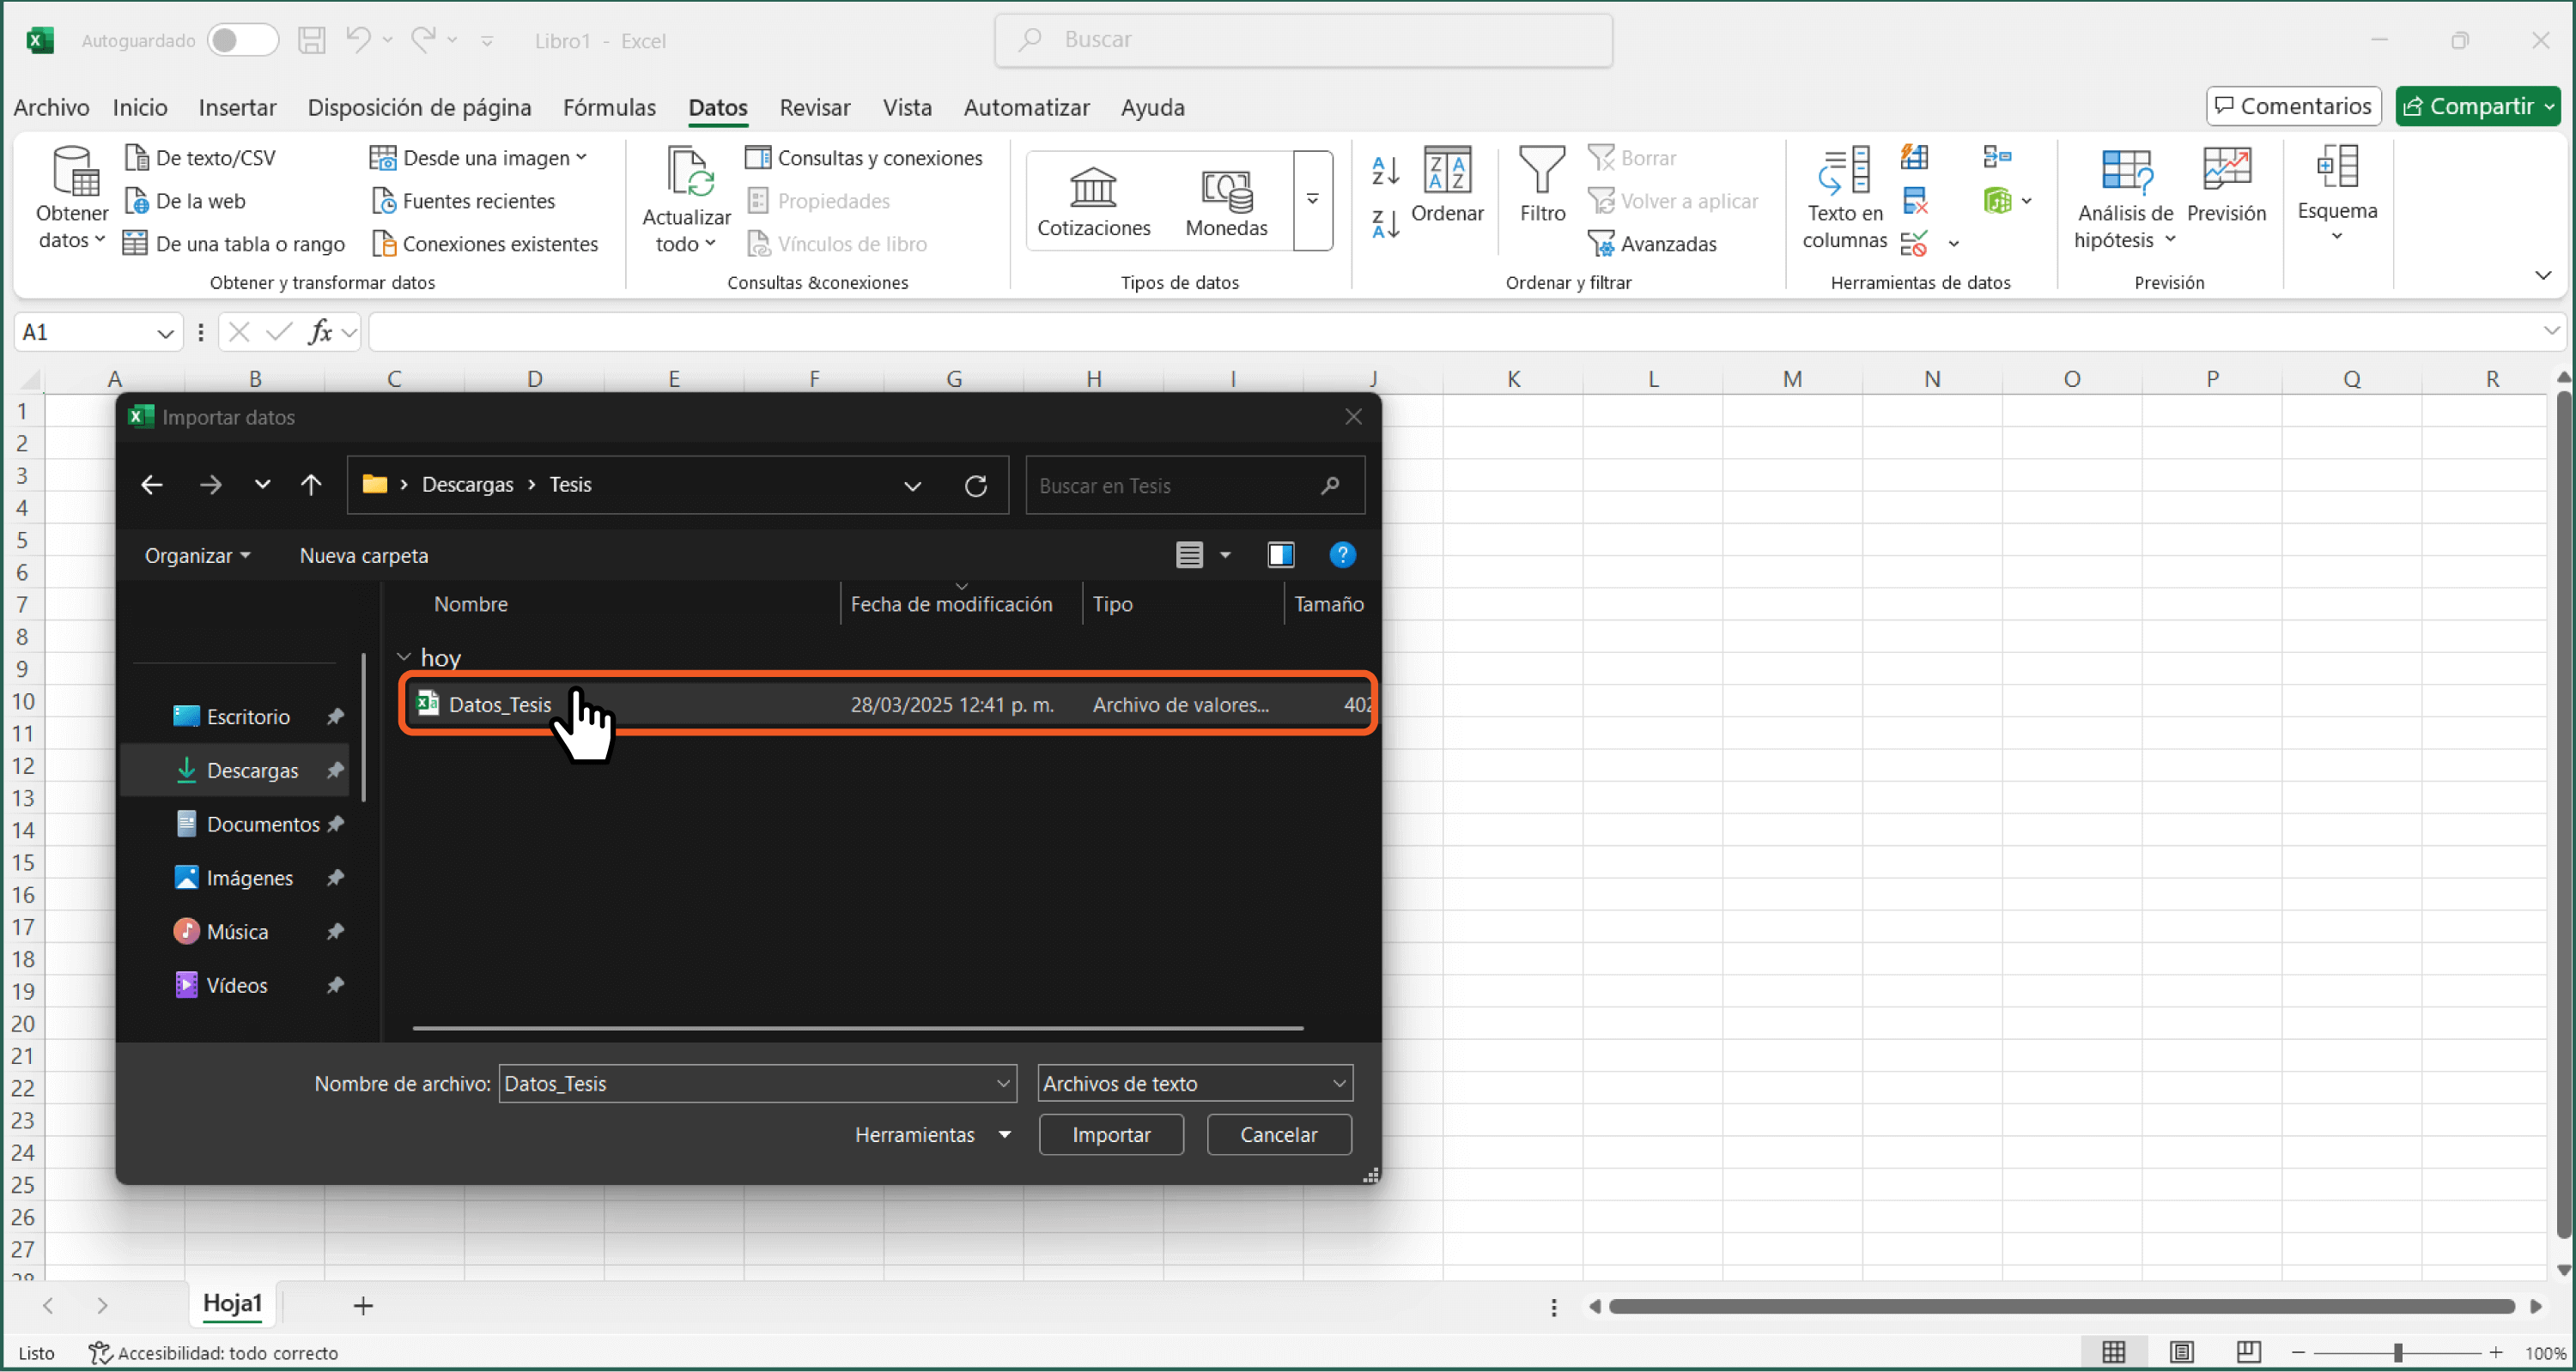Expand Desde una imagen dropdown
This screenshot has height=1372, width=2576.
[x=582, y=158]
